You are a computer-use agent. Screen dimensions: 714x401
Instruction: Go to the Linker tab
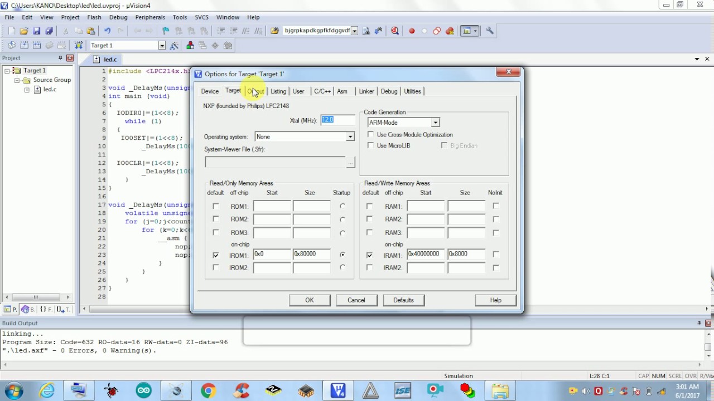coord(366,91)
